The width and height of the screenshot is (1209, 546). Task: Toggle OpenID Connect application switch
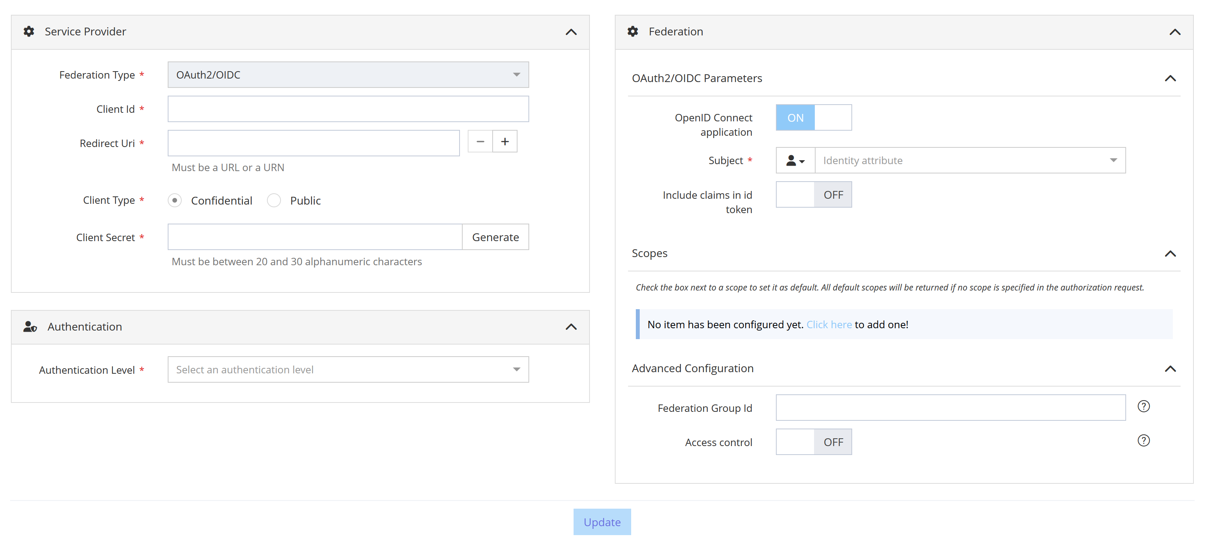click(813, 118)
